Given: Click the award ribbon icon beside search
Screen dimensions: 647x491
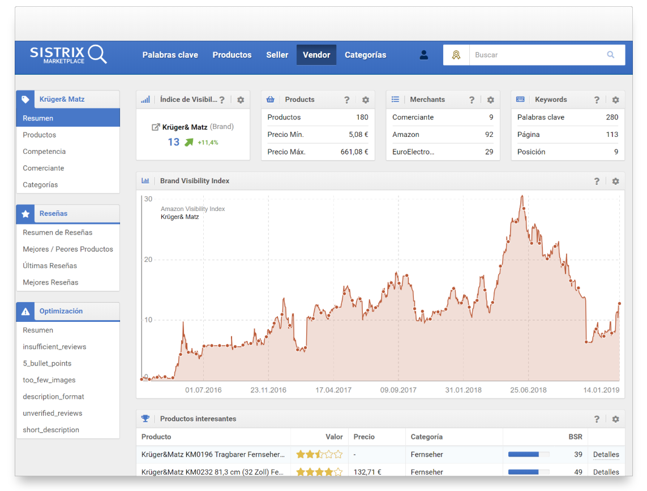Looking at the screenshot, I should (x=456, y=55).
